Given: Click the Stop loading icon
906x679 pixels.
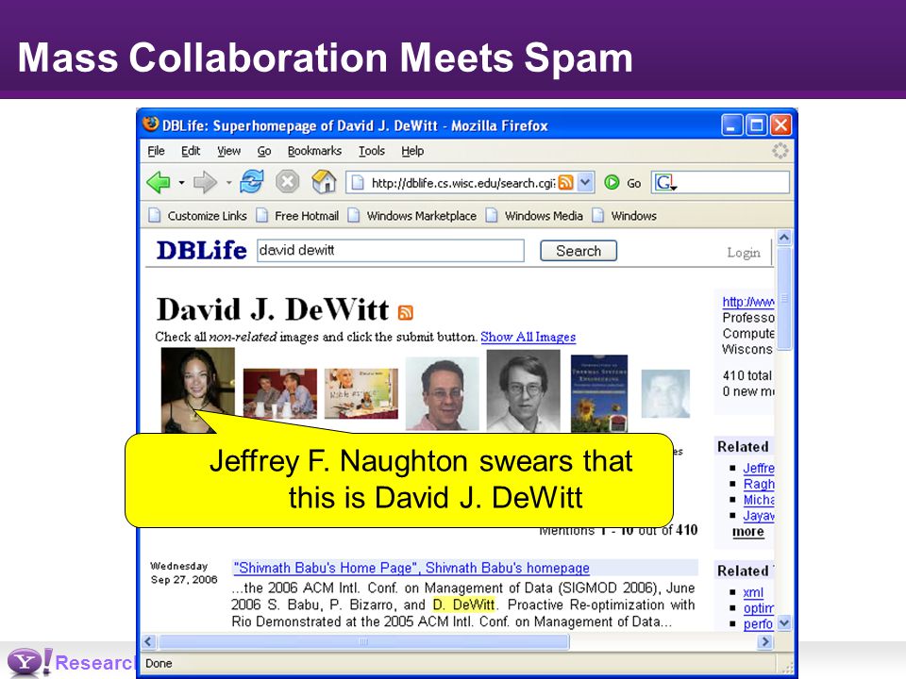Looking at the screenshot, I should click(287, 182).
